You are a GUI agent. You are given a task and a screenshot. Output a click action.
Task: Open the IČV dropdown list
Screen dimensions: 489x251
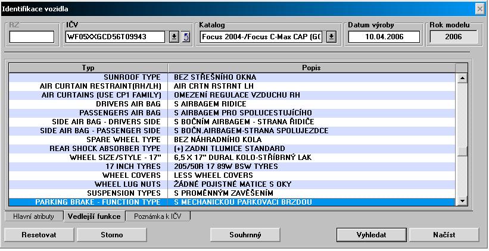pyautogui.click(x=174, y=37)
